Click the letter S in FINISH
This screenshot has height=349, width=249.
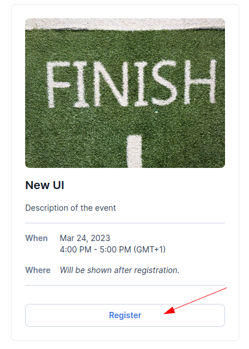click(165, 82)
